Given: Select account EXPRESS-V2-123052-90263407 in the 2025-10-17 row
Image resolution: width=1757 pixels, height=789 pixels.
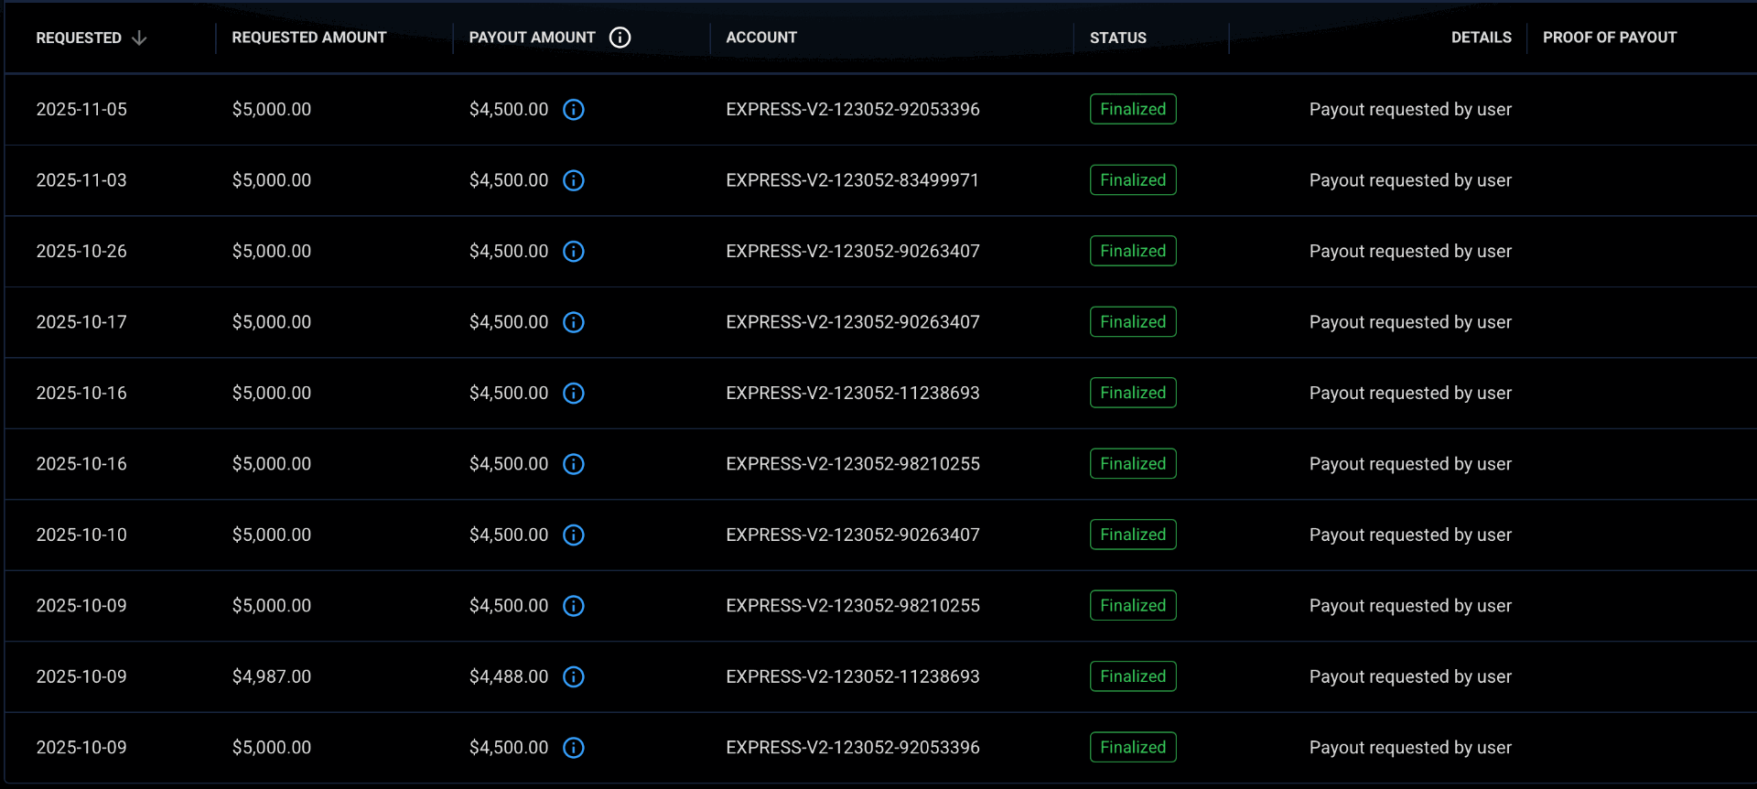Looking at the screenshot, I should (853, 322).
